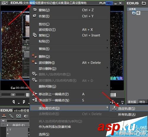Open the 素材 menu

(44, 3)
